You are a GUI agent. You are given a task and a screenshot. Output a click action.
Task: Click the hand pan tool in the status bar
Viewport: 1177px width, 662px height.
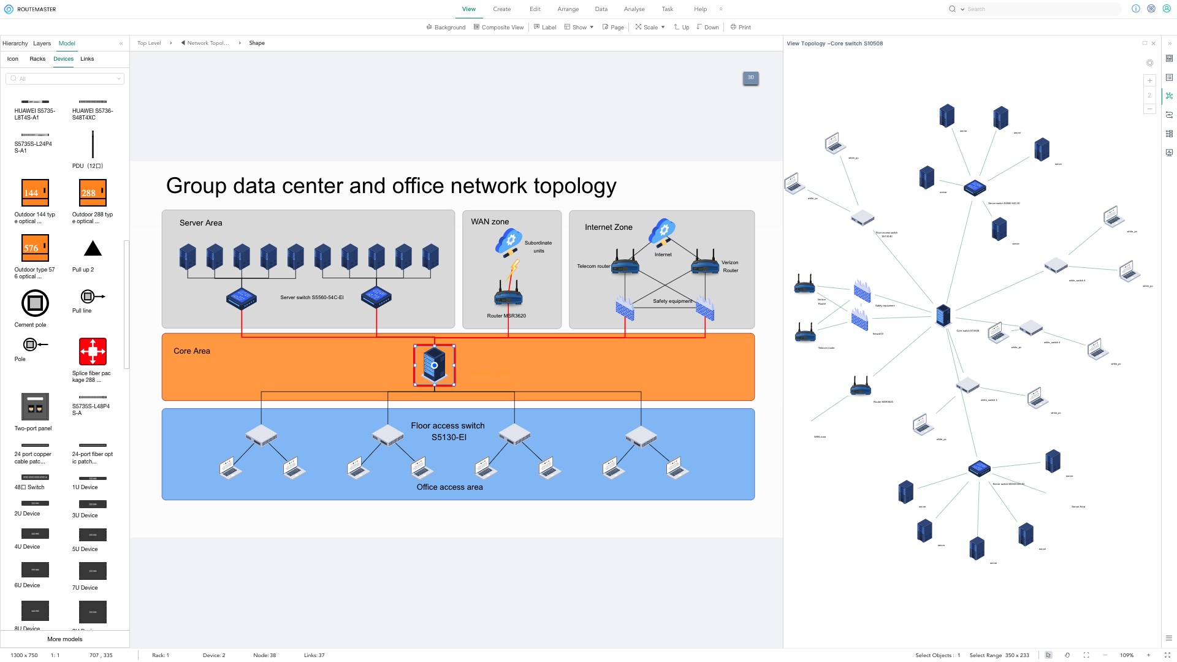tap(1067, 655)
